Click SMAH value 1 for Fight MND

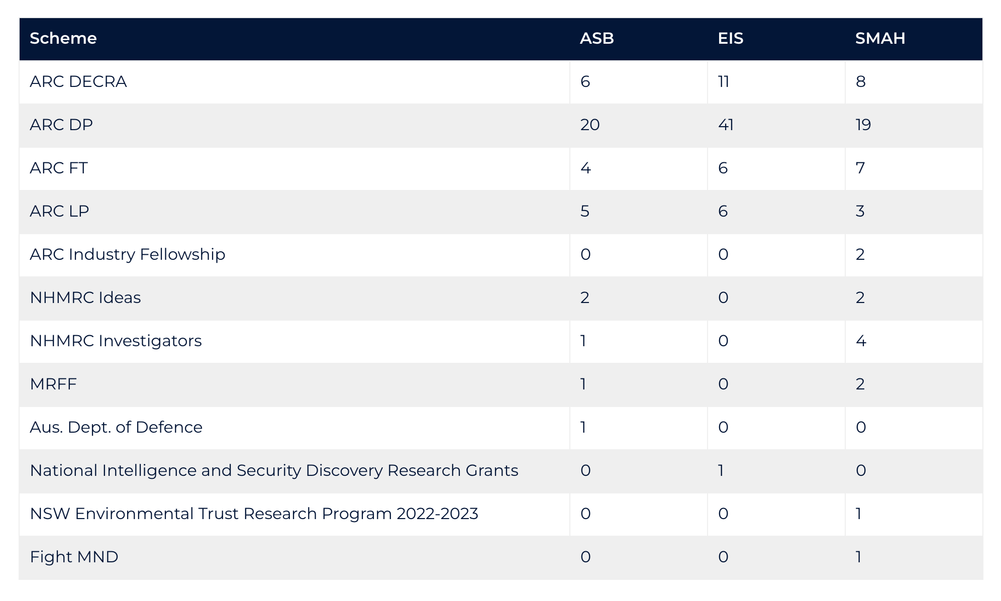point(859,557)
